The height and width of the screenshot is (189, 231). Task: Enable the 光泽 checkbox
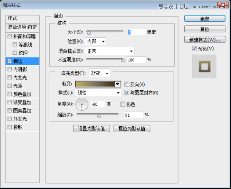coord(10,86)
